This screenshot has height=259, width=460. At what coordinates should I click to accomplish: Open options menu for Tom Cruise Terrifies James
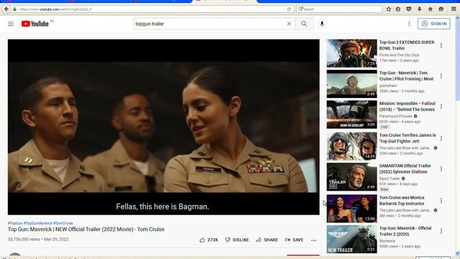441,138
